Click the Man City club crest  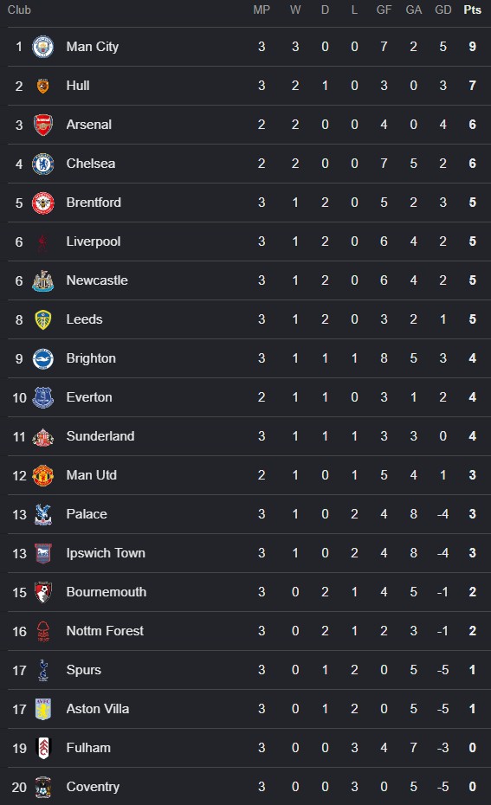click(43, 47)
